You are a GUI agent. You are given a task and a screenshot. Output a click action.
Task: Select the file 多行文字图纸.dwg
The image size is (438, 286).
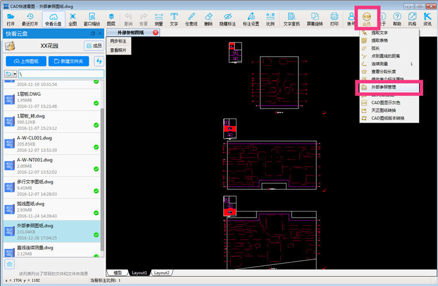[x=52, y=188]
